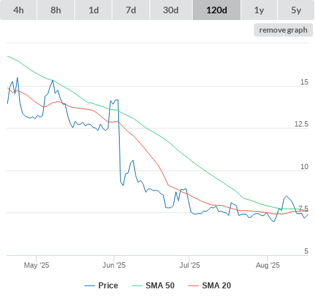Open the 7d time range tab
This screenshot has width=315, height=303.
click(131, 10)
